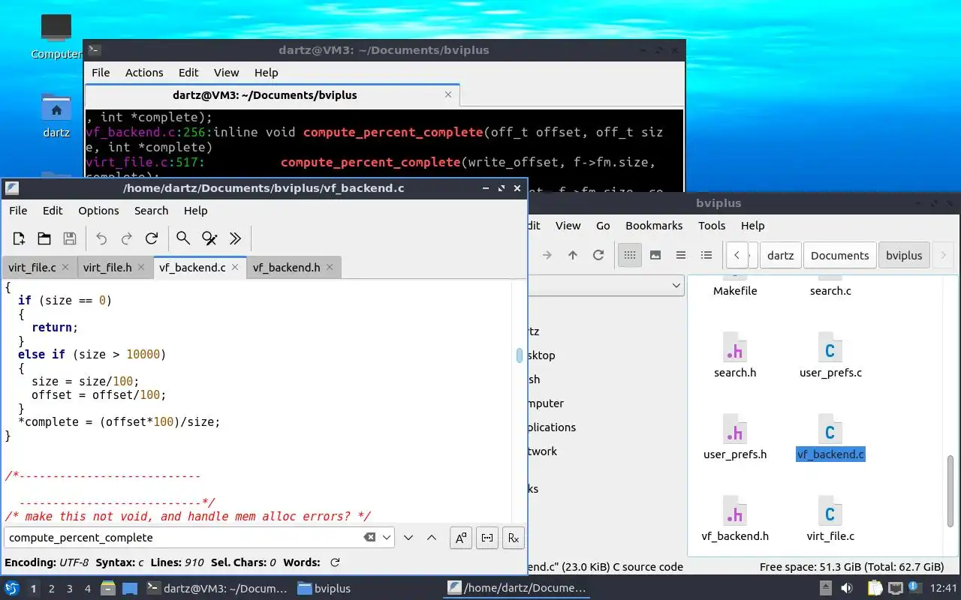Close the vf_backend.h tab
Image resolution: width=961 pixels, height=600 pixels.
tap(330, 267)
